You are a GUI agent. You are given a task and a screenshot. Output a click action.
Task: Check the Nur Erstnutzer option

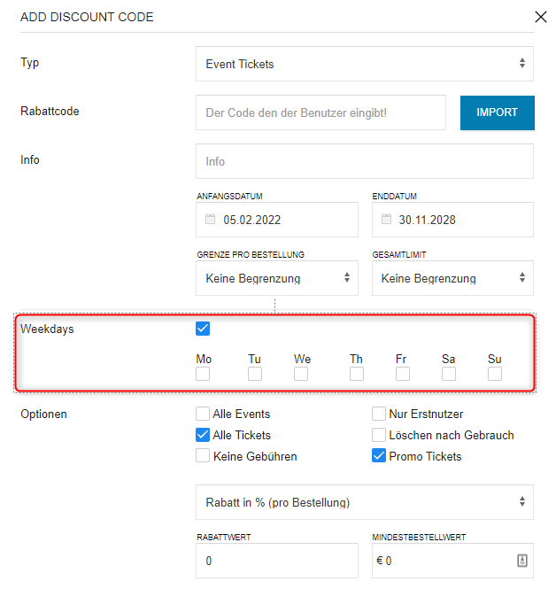[379, 414]
